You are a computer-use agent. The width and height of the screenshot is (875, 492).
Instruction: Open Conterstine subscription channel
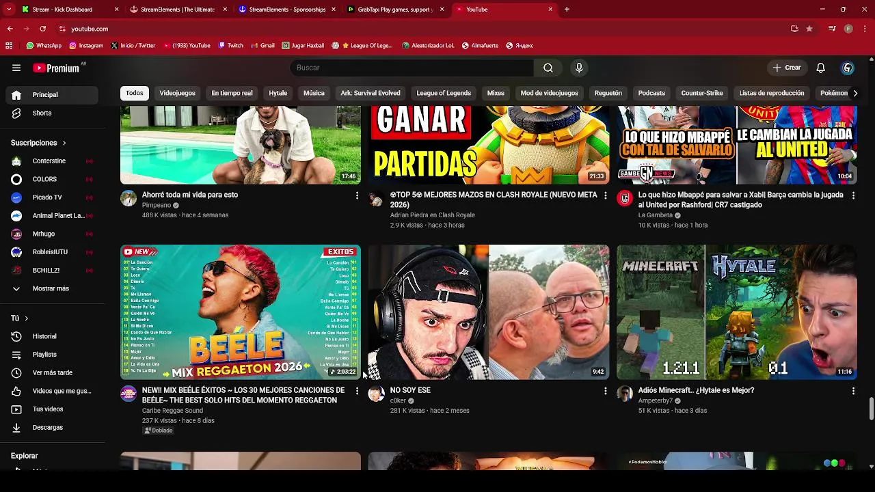53,161
